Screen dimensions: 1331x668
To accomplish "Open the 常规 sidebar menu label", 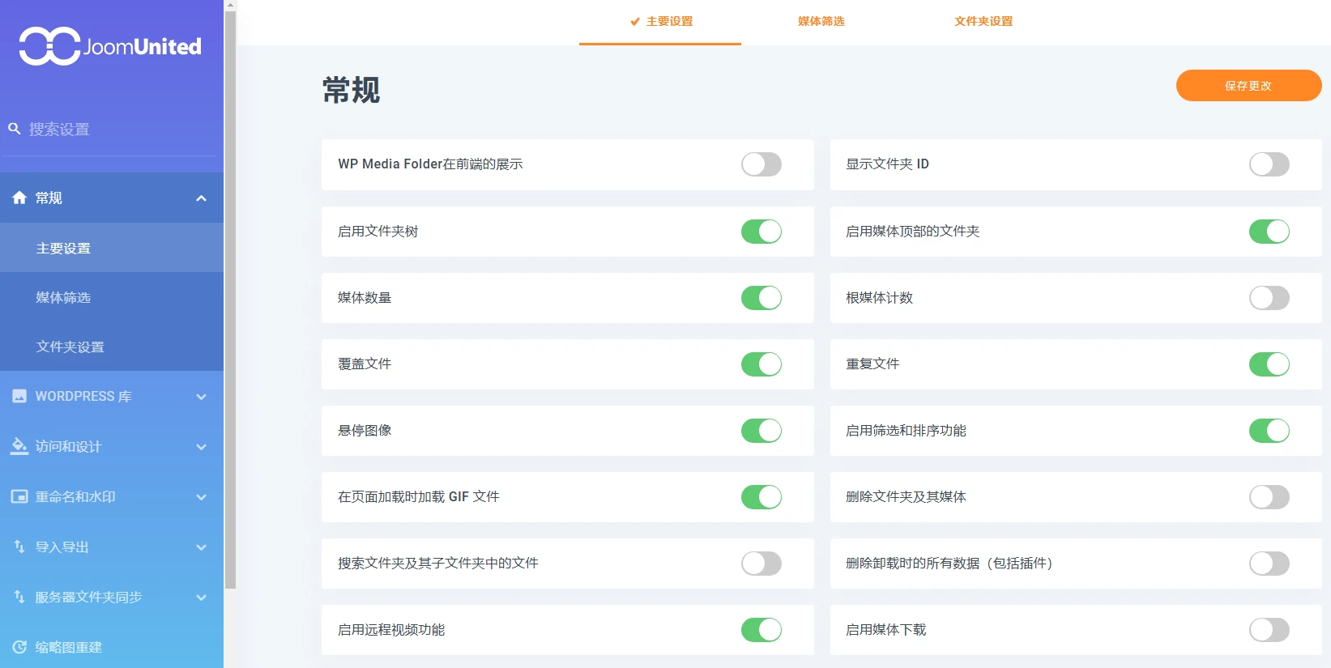I will 49,198.
